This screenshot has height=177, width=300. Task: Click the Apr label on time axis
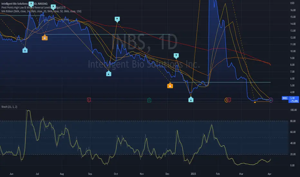(269, 174)
